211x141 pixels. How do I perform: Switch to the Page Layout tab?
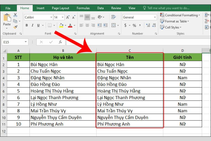(60, 8)
